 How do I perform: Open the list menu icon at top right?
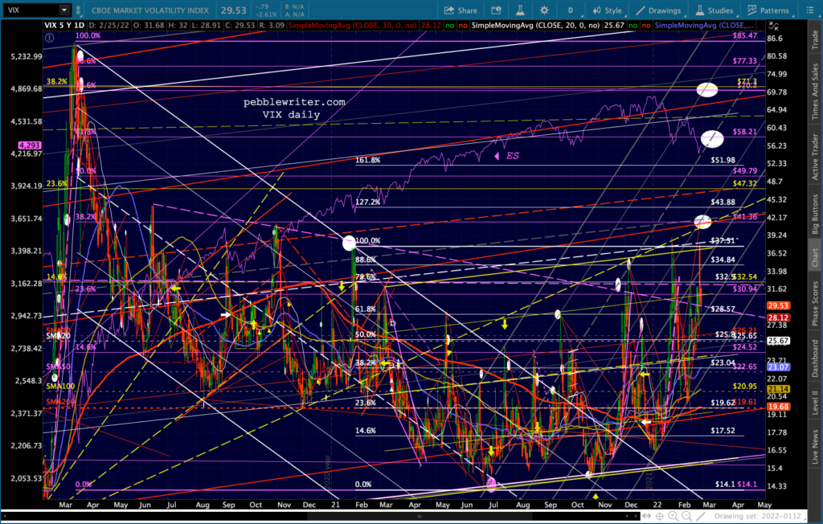point(809,10)
